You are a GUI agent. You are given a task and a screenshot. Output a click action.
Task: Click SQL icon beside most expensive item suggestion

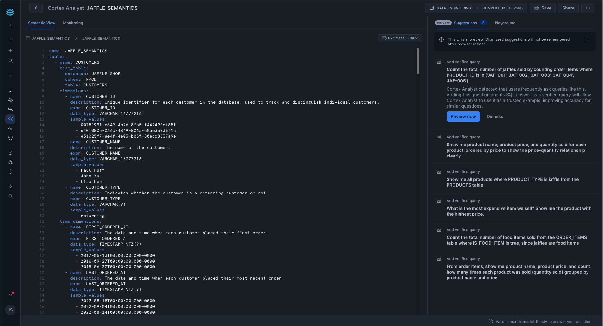click(439, 201)
